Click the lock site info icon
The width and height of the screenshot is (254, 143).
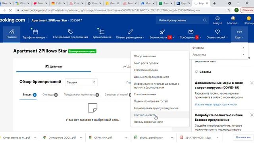tap(18, 10)
